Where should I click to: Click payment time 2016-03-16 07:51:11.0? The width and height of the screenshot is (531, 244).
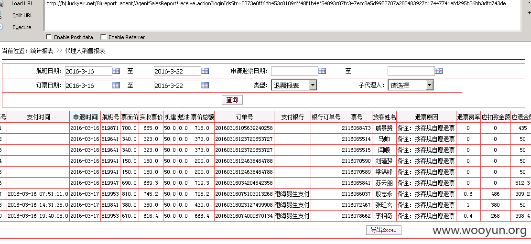click(x=38, y=194)
